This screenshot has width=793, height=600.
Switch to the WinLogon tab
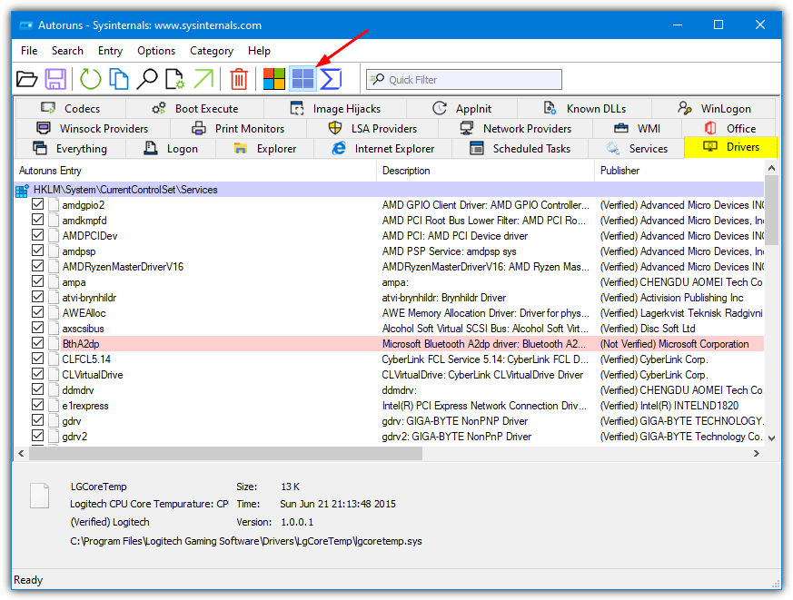pos(714,108)
